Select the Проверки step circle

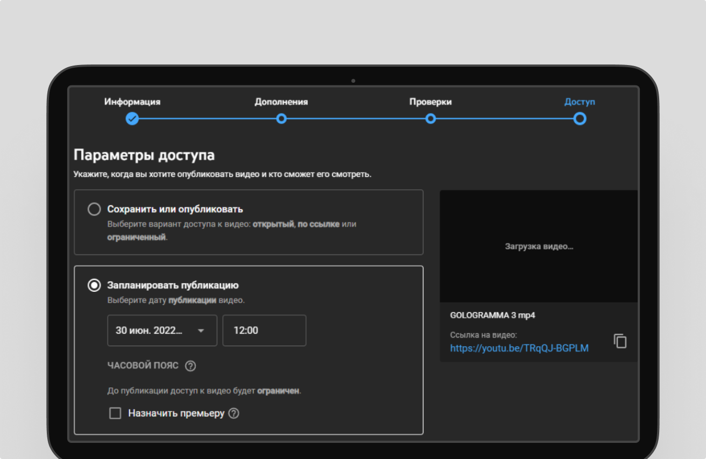[x=430, y=119]
